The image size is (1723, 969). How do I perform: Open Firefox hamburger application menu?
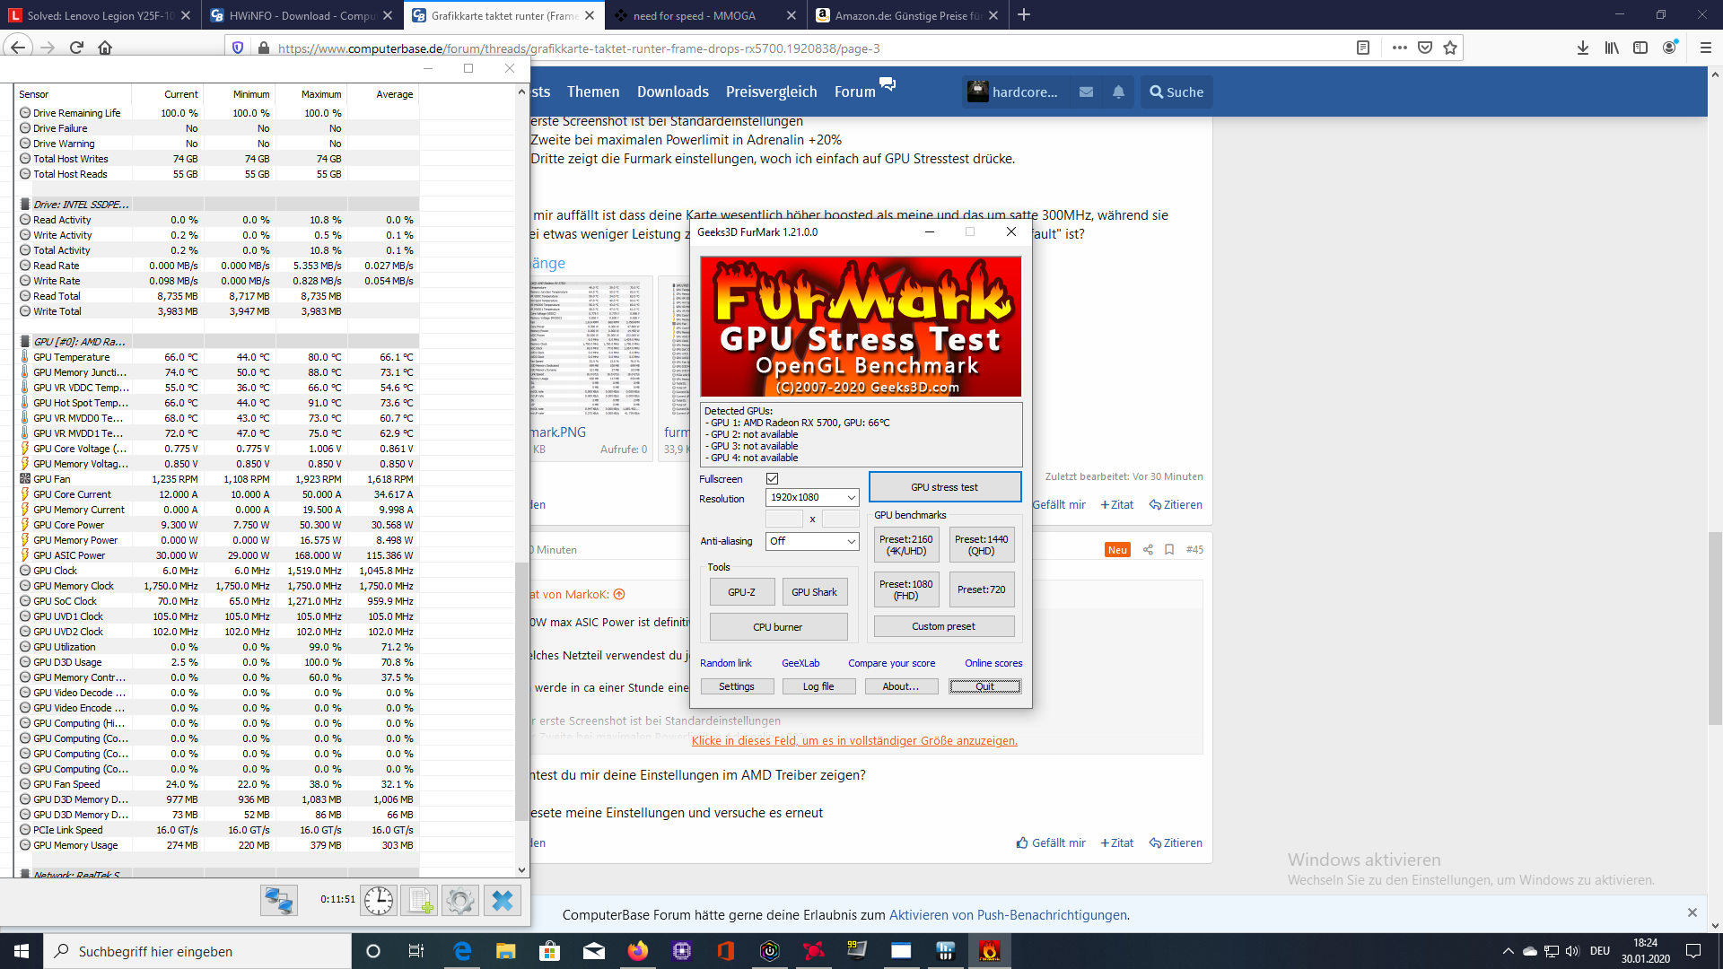tap(1705, 48)
